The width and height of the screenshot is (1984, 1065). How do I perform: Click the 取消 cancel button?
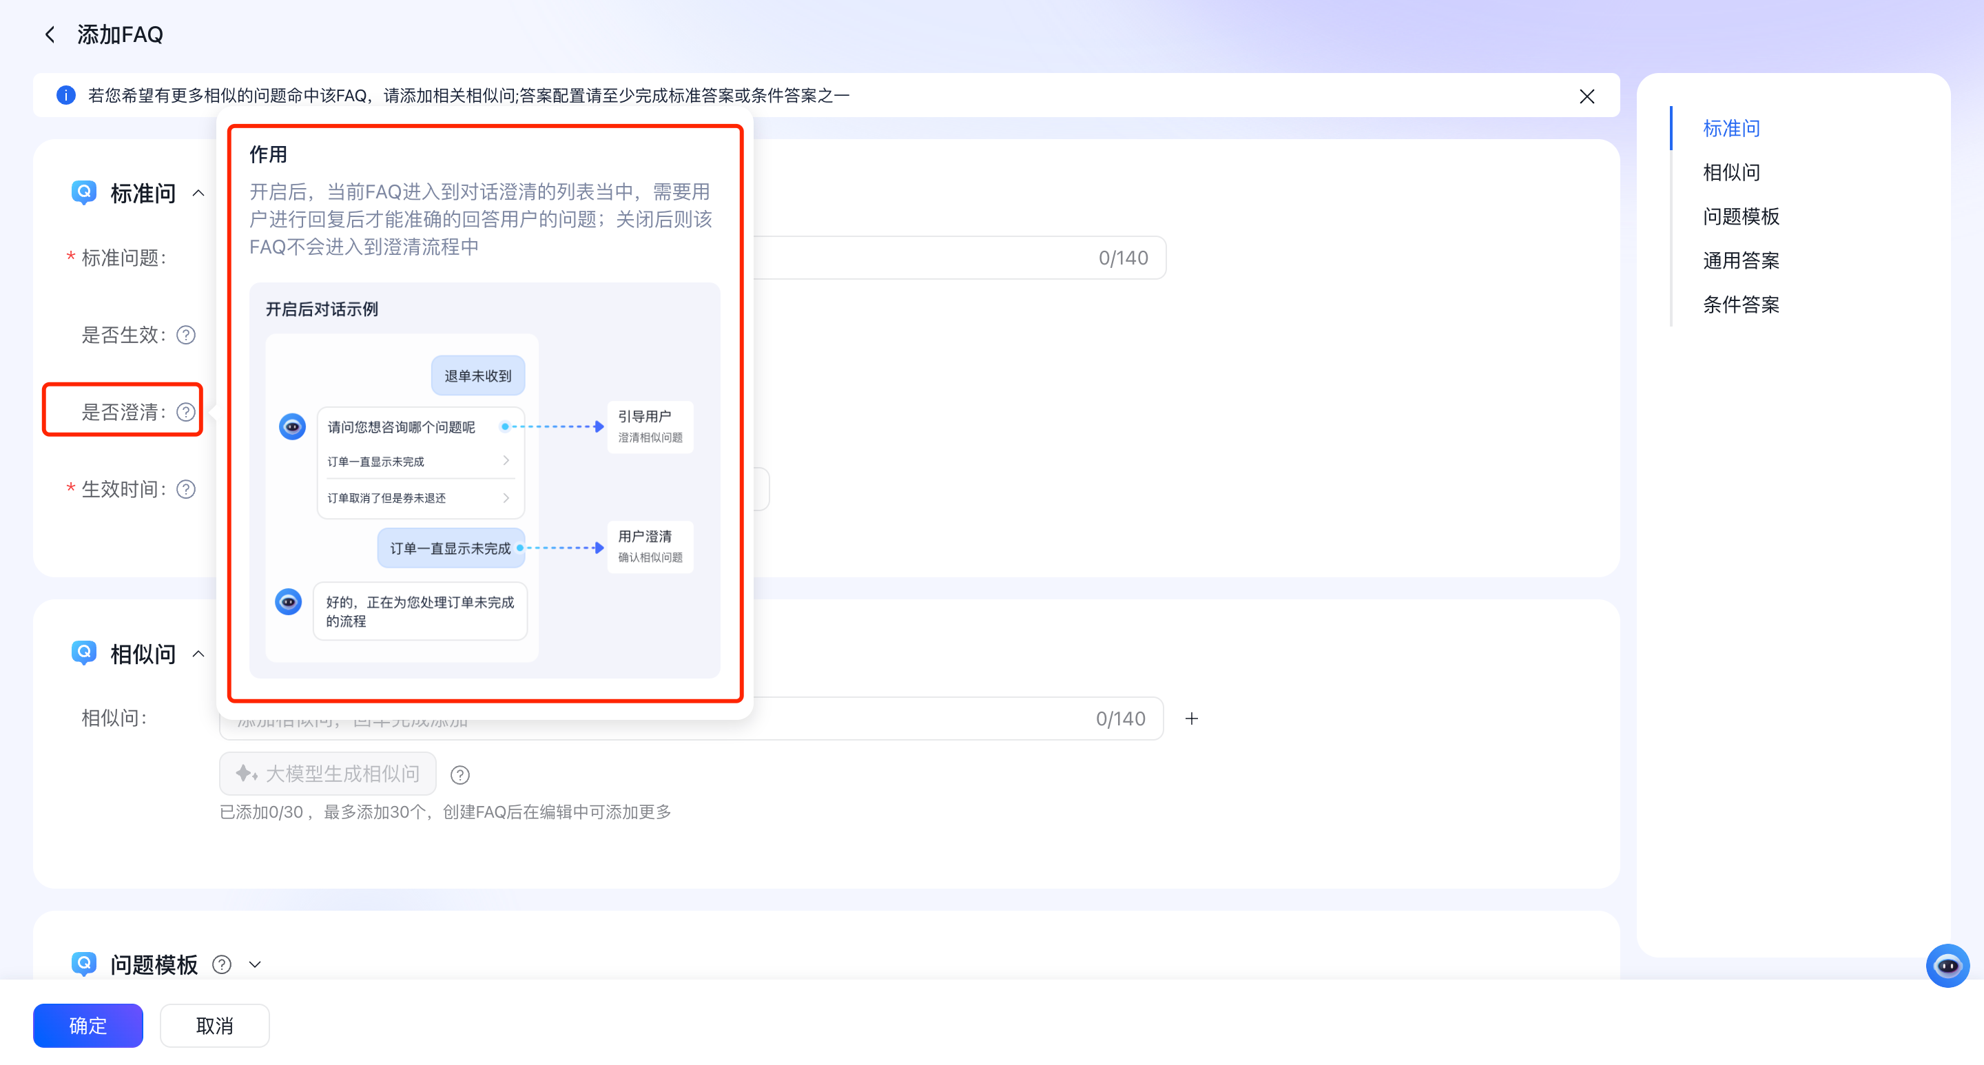click(x=214, y=1025)
